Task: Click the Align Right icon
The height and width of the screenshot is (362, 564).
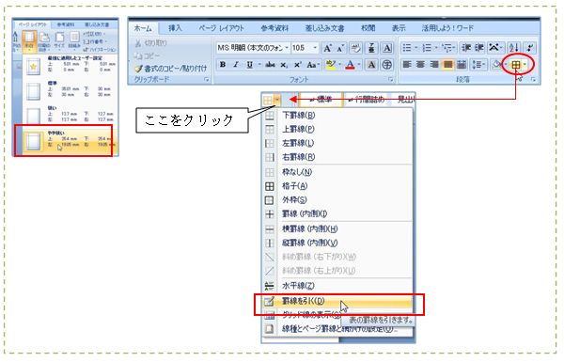Action: 434,65
